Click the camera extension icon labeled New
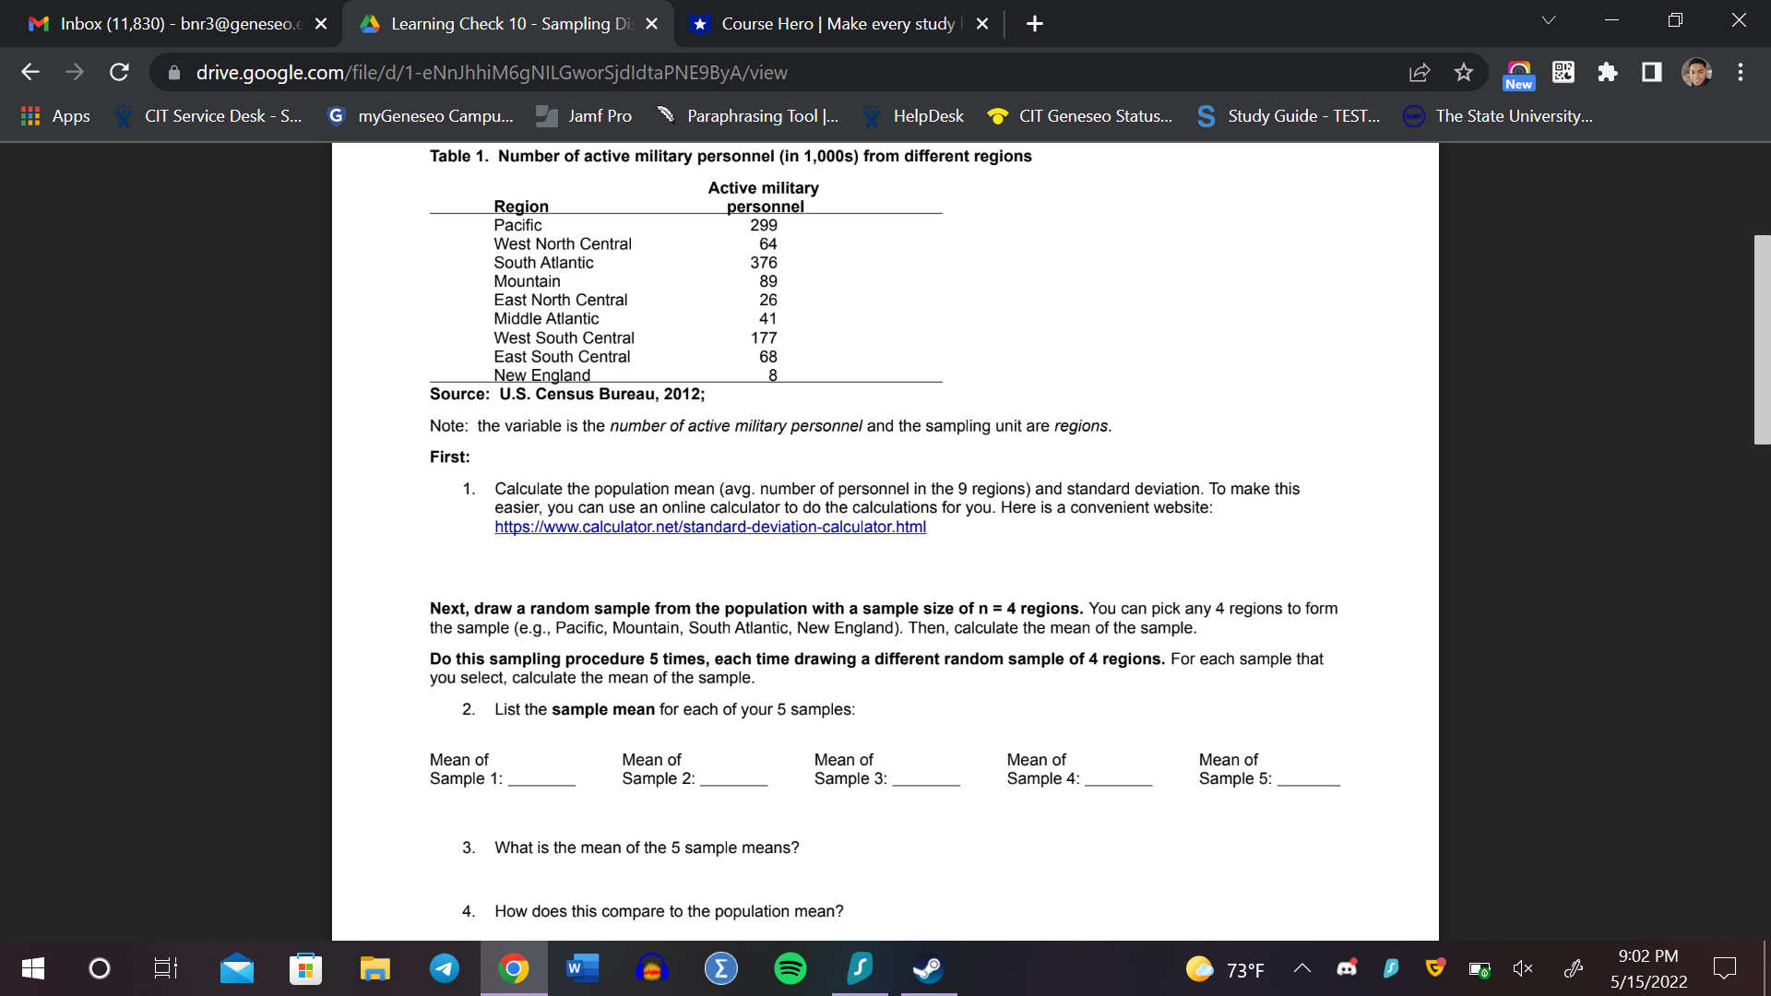 click(1518, 72)
